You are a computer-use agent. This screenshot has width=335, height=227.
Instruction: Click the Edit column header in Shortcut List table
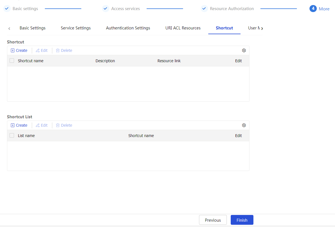(239, 136)
